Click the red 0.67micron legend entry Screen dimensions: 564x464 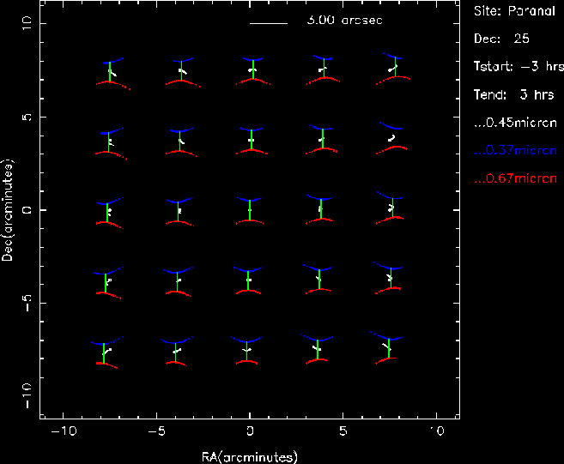pyautogui.click(x=516, y=178)
